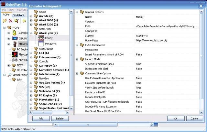This screenshot has width=207, height=132.
Task: Click the main window horizontal scrollbar thumb
Action: 88,125
